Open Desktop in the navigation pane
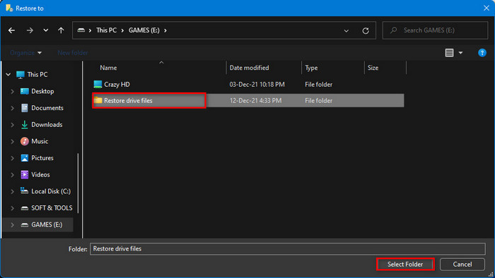 click(42, 91)
